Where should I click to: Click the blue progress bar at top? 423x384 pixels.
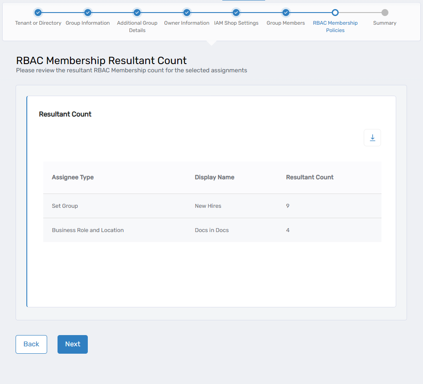point(243,1)
